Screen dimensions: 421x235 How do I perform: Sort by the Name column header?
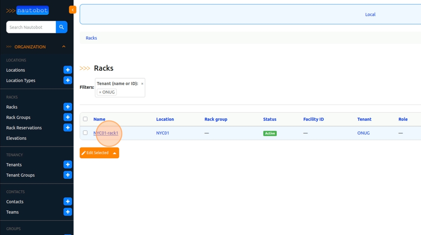[99, 119]
